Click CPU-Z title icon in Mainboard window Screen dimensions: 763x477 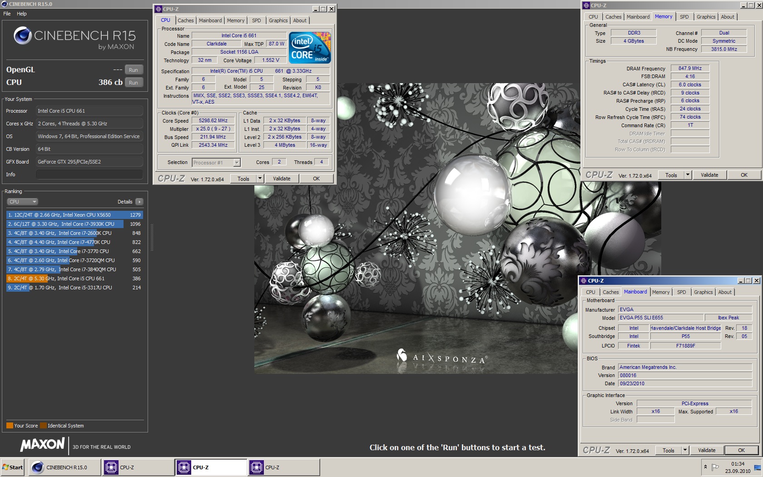click(584, 281)
